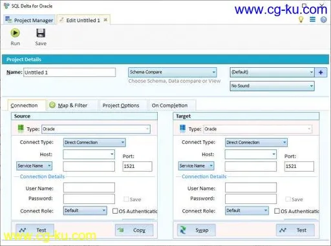Viewport: 331px width, 246px height.
Task: Open the Target Type Oracle dropdown
Action: click(x=257, y=129)
